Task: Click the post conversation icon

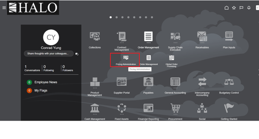Action: click(77, 54)
